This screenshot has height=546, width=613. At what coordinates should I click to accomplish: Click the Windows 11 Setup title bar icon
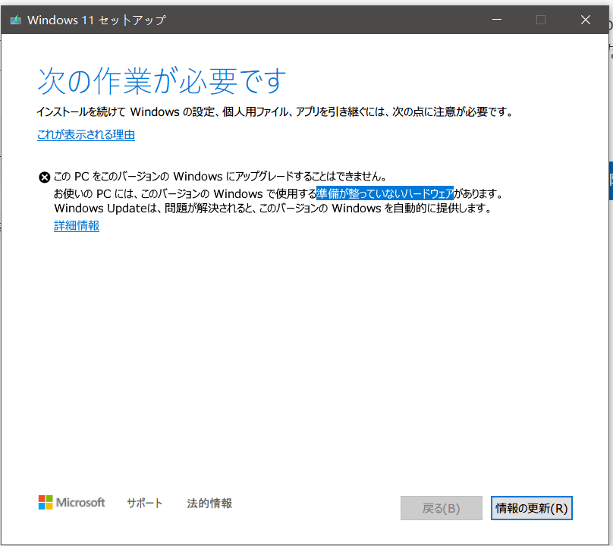pyautogui.click(x=16, y=20)
